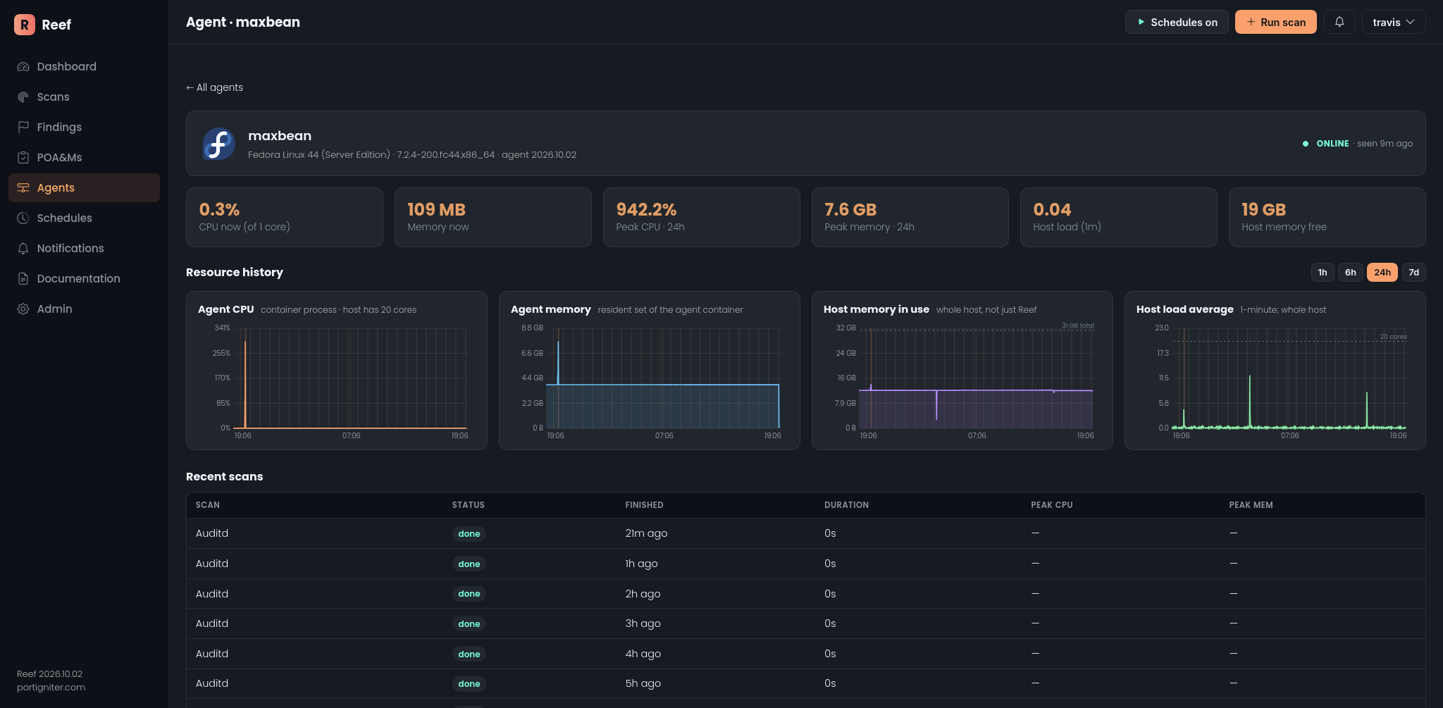Viewport: 1443px width, 708px height.
Task: Click the DURATION column header
Action: click(x=847, y=505)
